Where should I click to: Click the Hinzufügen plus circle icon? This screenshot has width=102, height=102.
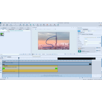coord(20,25)
